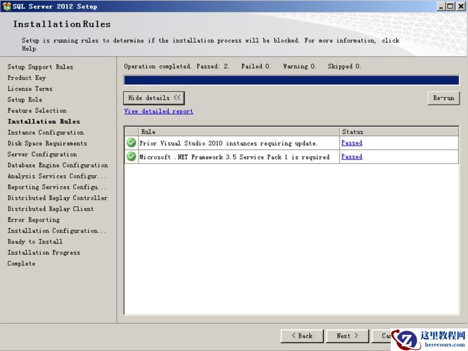Select Setup Role step
468x351 pixels.
click(x=25, y=99)
